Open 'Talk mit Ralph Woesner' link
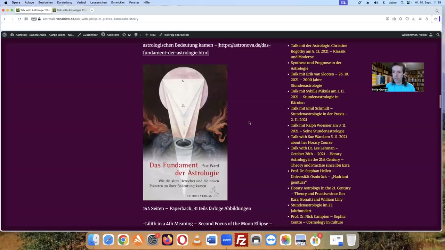The image size is (445, 250). tap(318, 128)
